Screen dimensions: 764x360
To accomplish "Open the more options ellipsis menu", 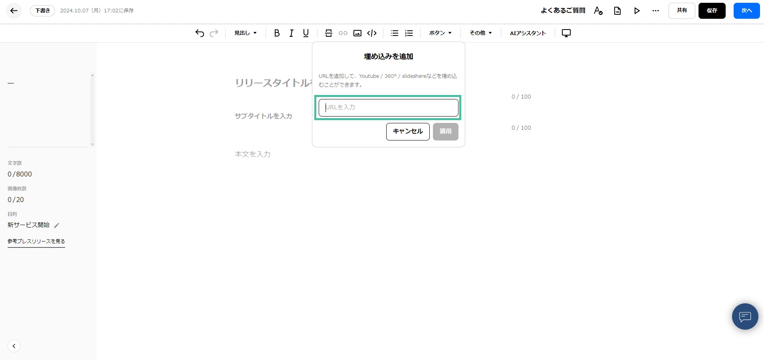I will pyautogui.click(x=655, y=11).
